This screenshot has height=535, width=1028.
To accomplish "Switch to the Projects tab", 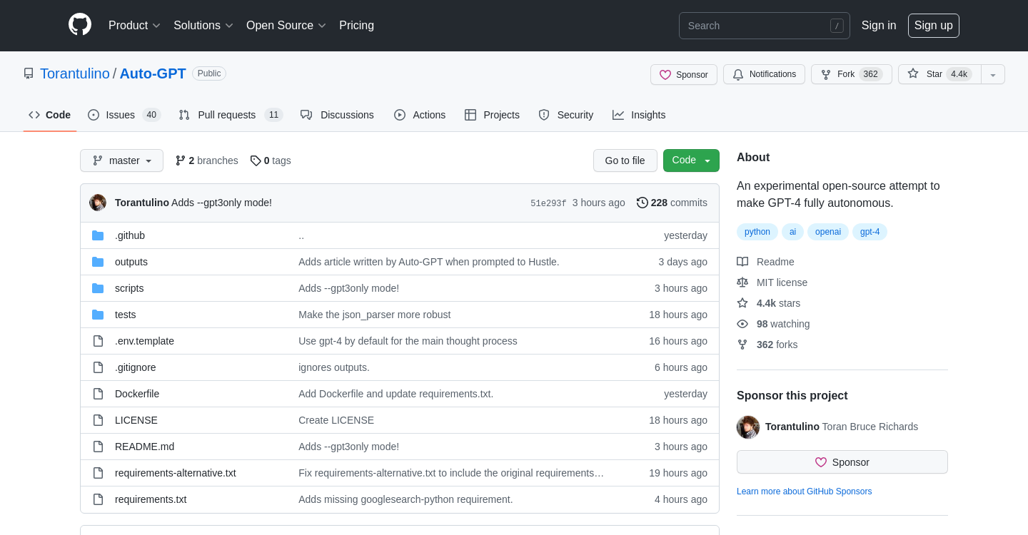I will pyautogui.click(x=492, y=115).
